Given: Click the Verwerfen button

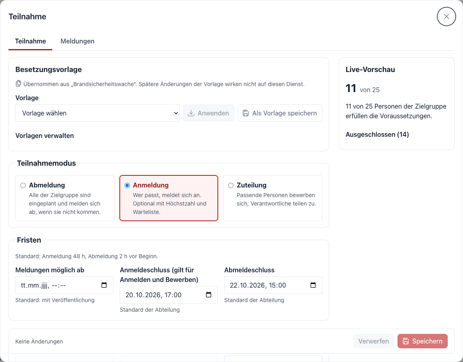Looking at the screenshot, I should [373, 341].
